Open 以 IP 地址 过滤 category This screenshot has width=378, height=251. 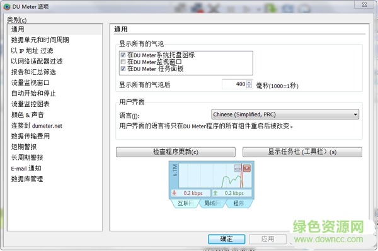tap(32, 50)
